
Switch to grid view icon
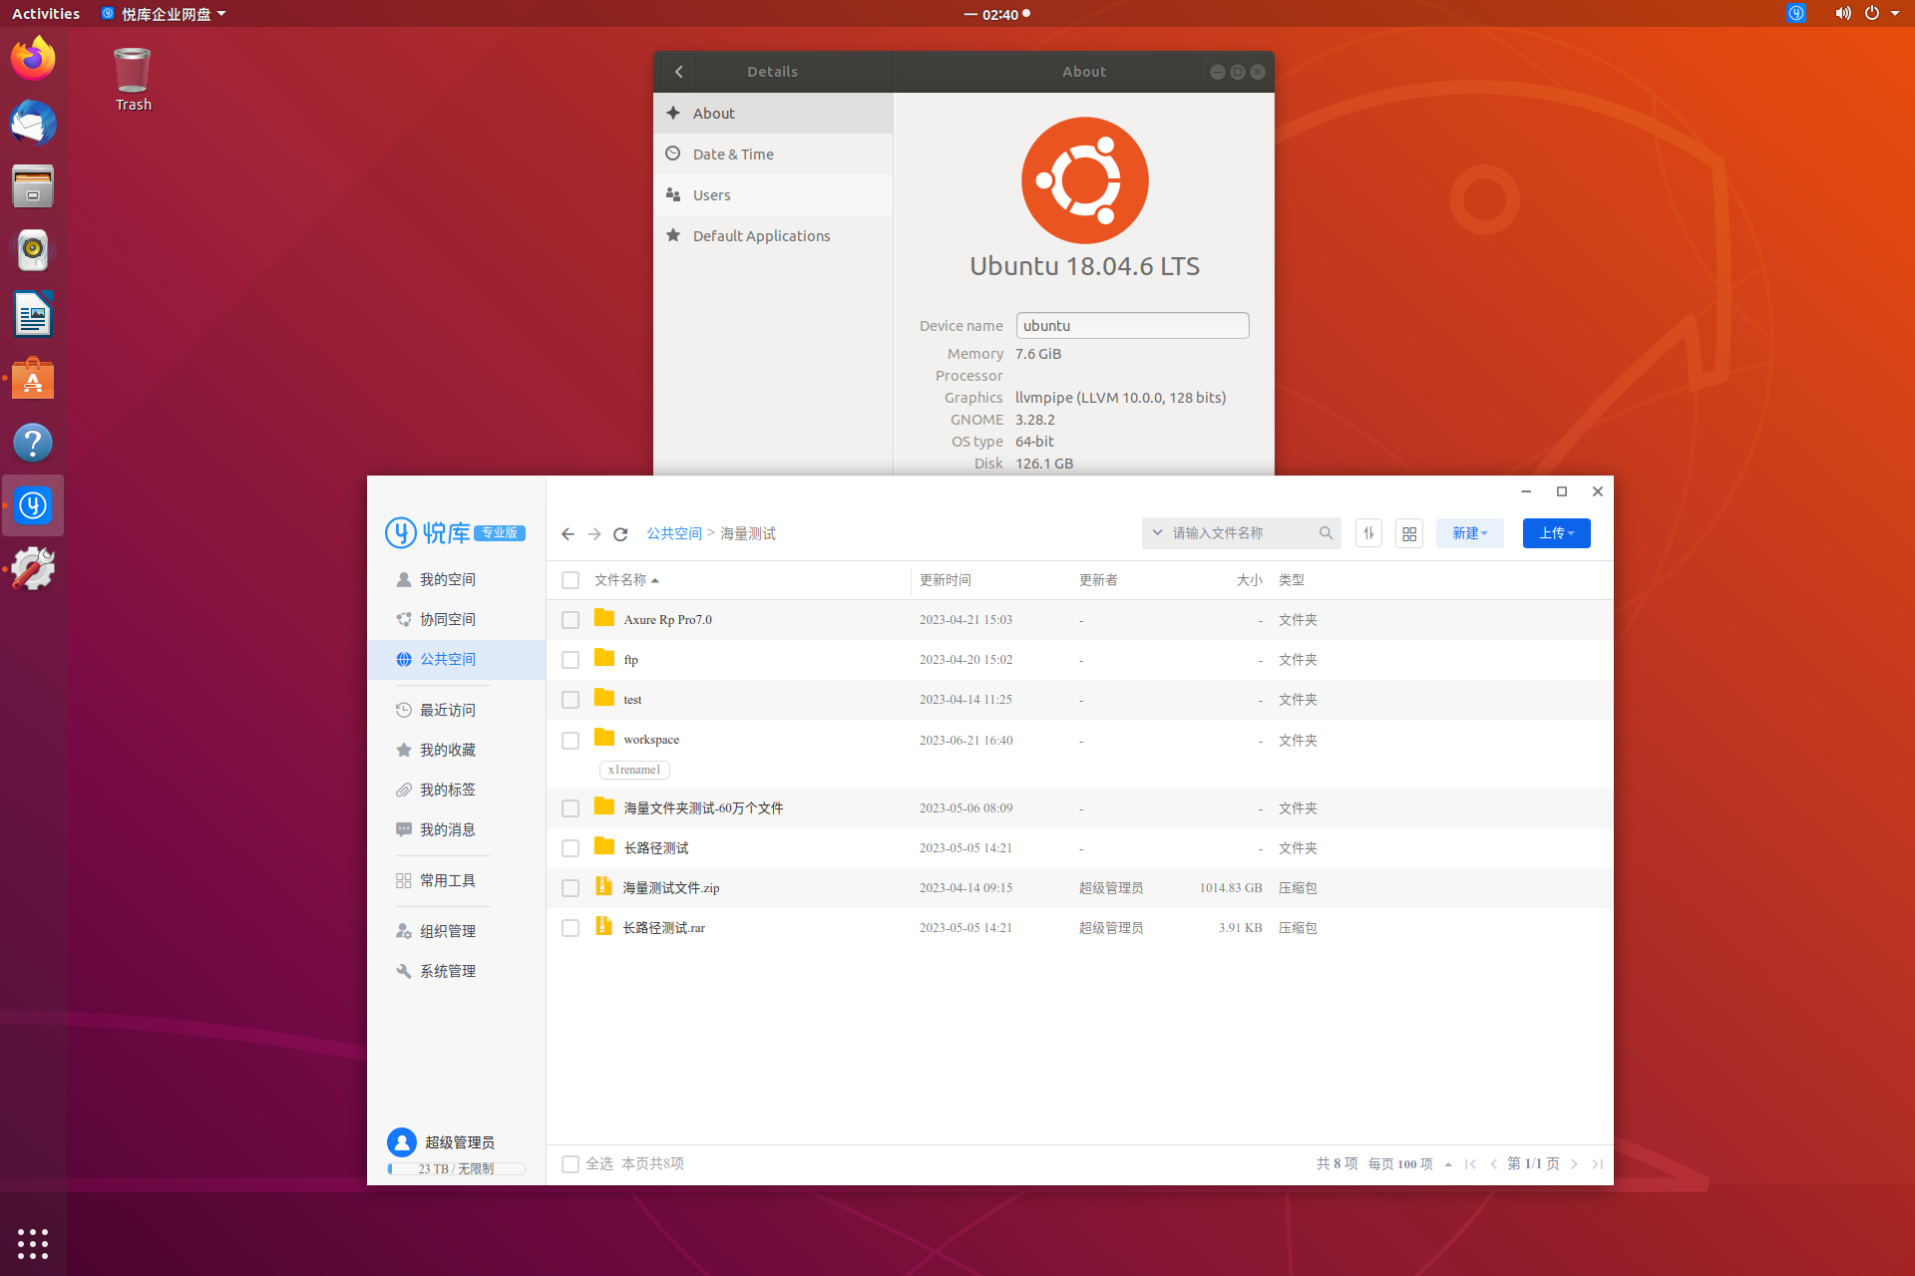coord(1408,534)
